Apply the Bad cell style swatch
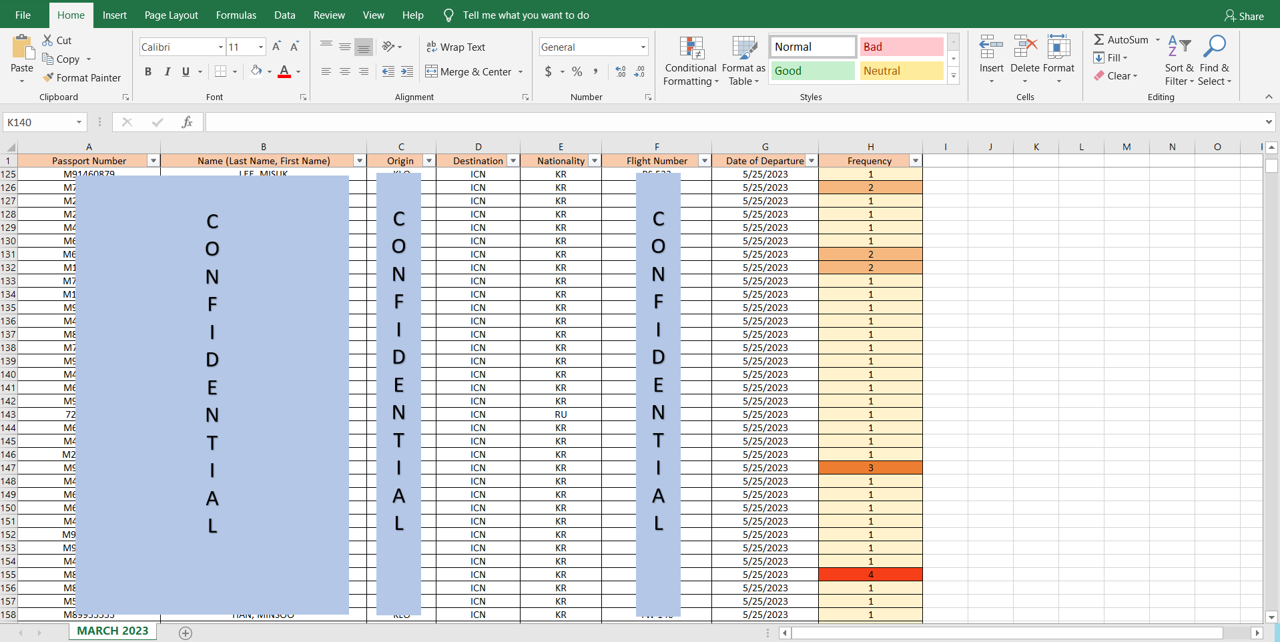 [902, 47]
